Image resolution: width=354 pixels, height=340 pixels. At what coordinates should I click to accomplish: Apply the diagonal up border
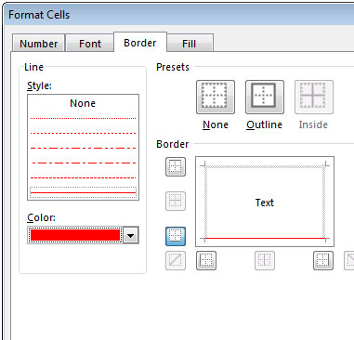click(176, 260)
